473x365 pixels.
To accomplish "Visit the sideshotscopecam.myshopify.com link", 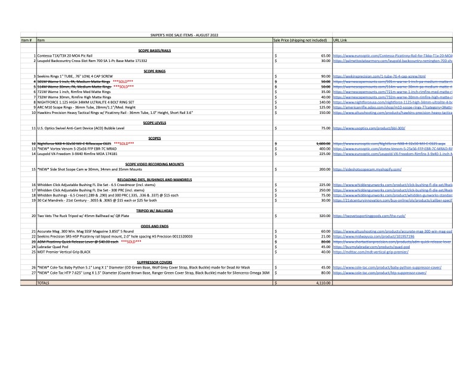I will tap(367, 169).
